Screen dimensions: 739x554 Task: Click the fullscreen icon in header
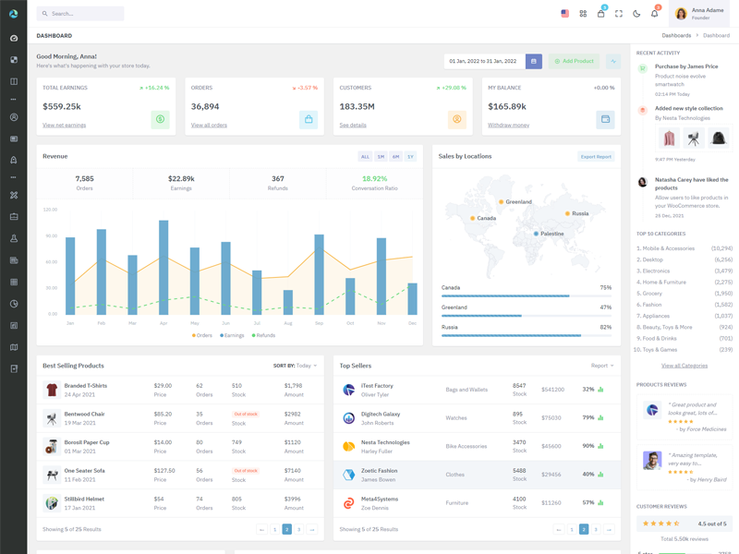click(619, 14)
